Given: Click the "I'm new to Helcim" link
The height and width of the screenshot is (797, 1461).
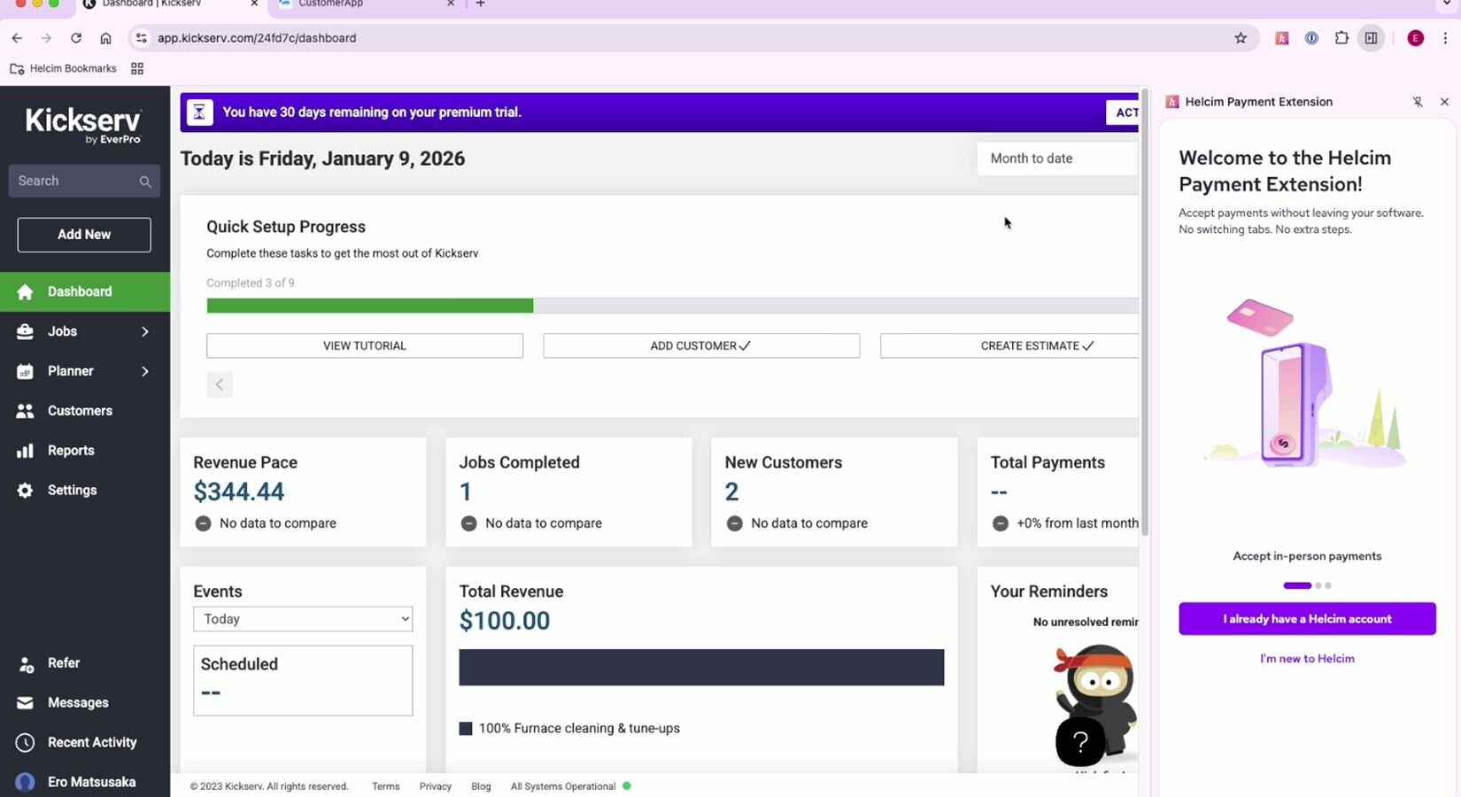Looking at the screenshot, I should point(1307,659).
